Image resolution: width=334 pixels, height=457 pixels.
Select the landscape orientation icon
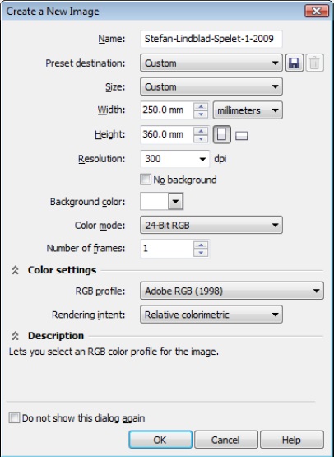241,136
